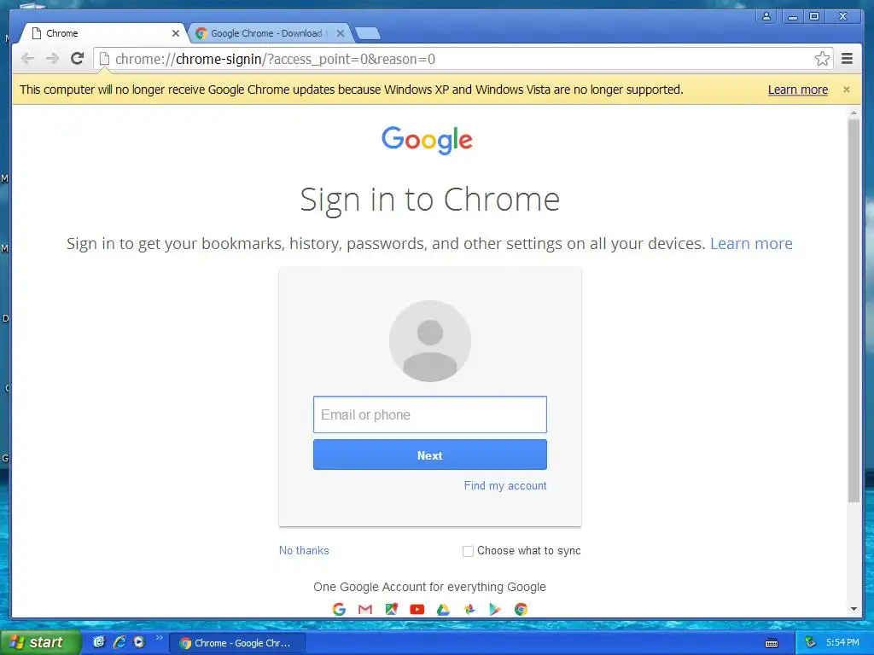Click the Google logo
Screen dimensions: 874x655
point(427,139)
